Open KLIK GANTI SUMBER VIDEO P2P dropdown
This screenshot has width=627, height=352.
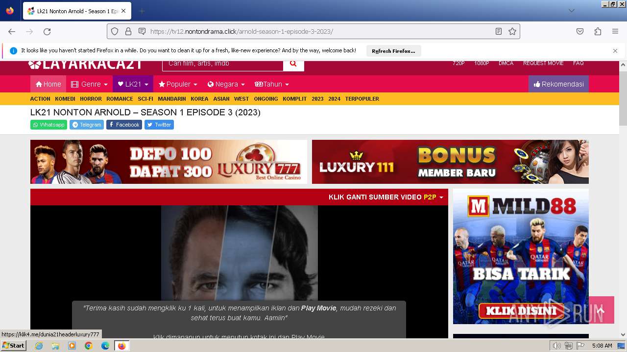click(x=386, y=197)
